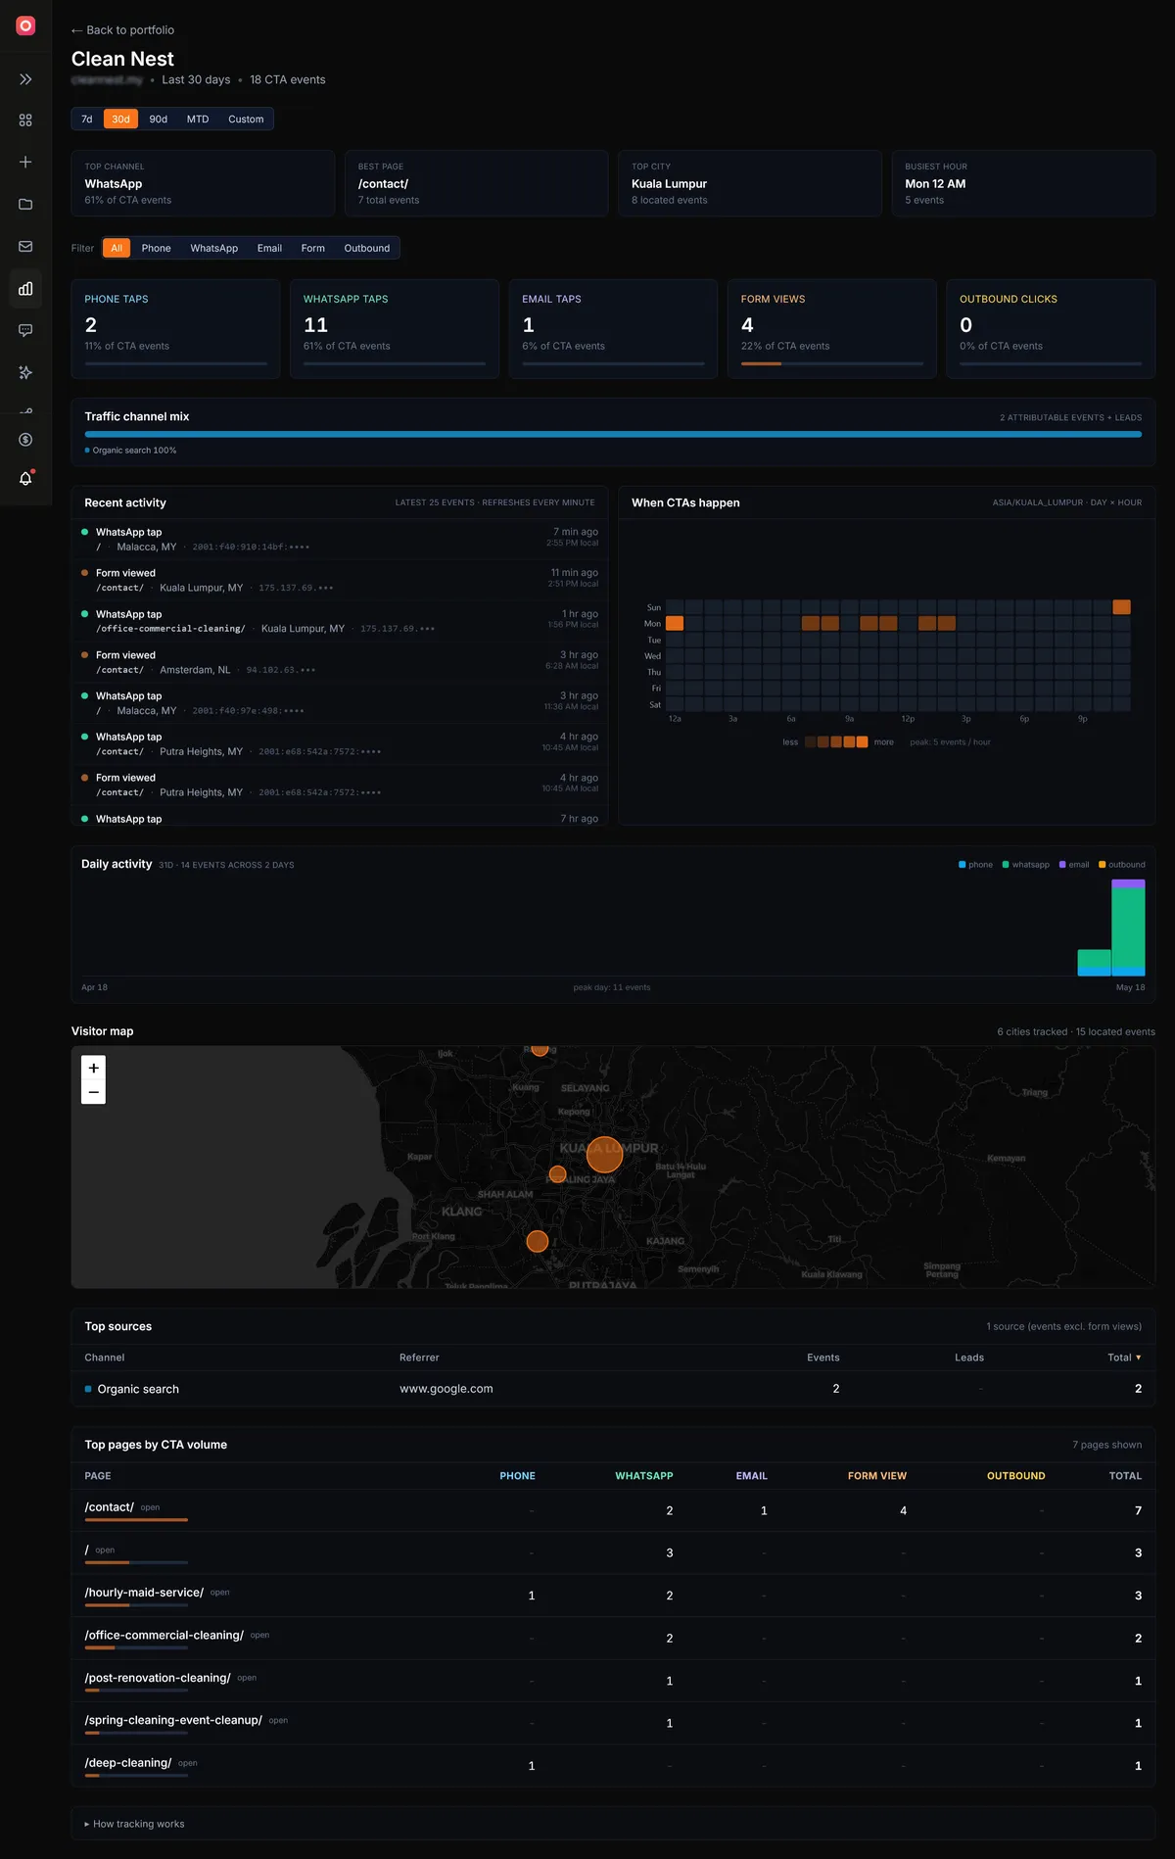Screen dimensions: 1175x1859
Task: Open the /contact/ page link
Action: 110,1507
